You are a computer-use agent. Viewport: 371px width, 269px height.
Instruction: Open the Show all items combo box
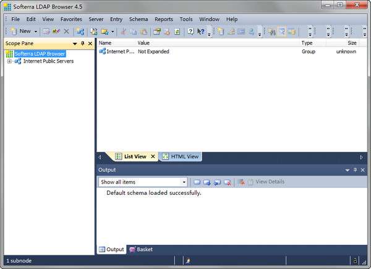(x=143, y=182)
